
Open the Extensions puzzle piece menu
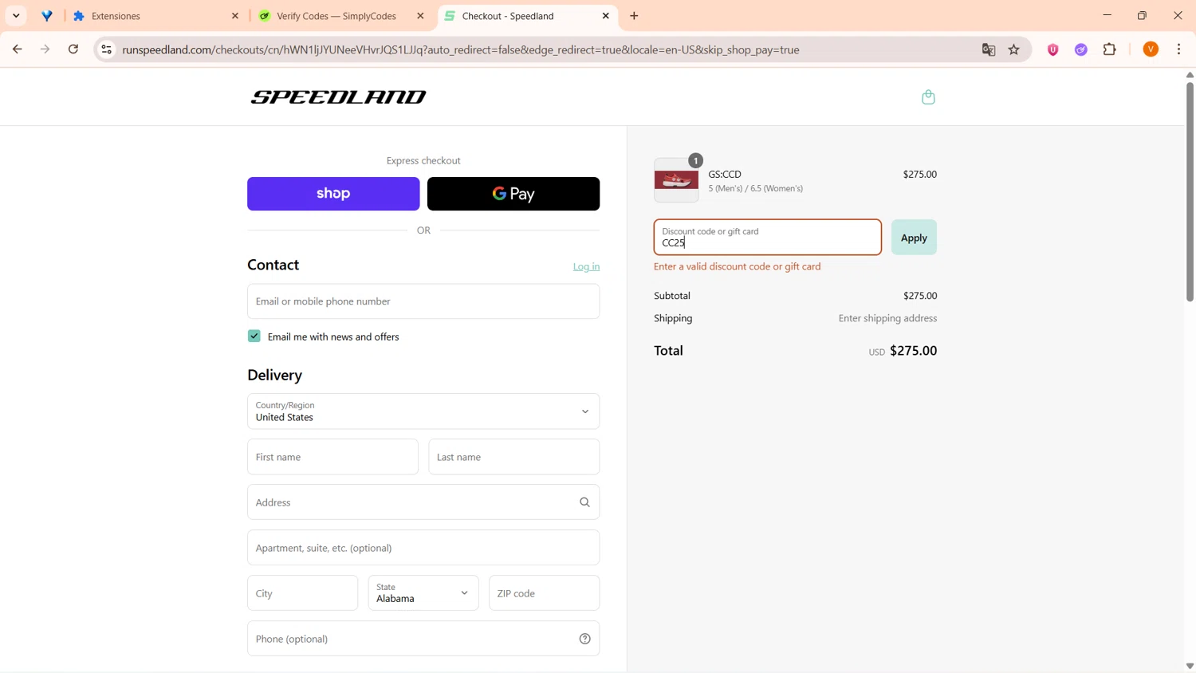pos(1110,49)
